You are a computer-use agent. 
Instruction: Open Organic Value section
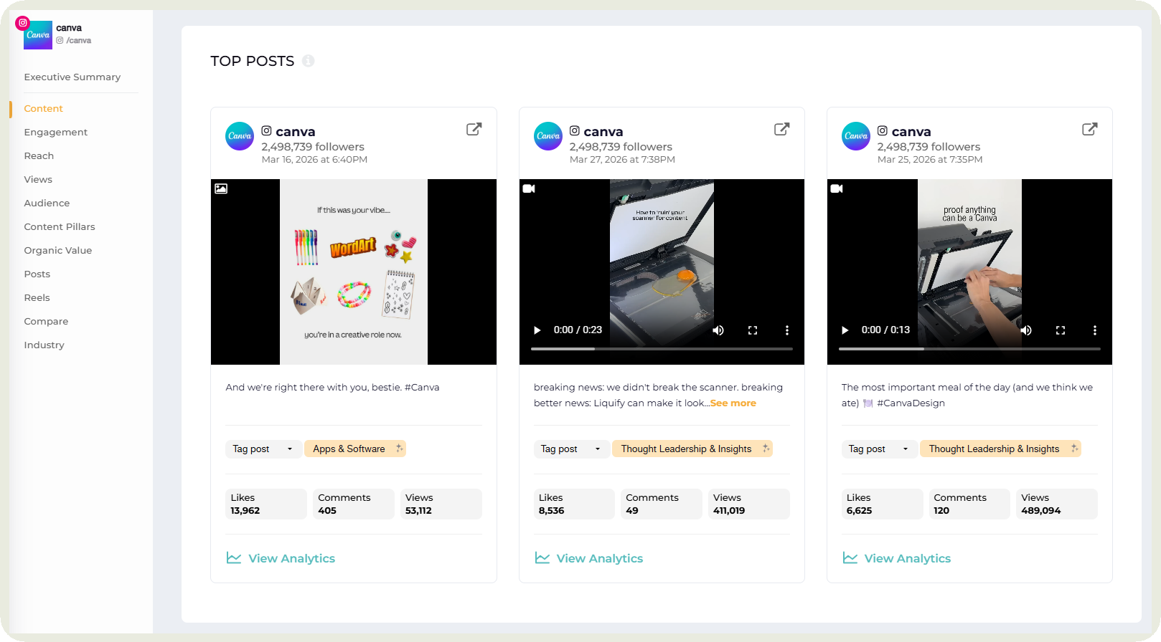(x=58, y=250)
